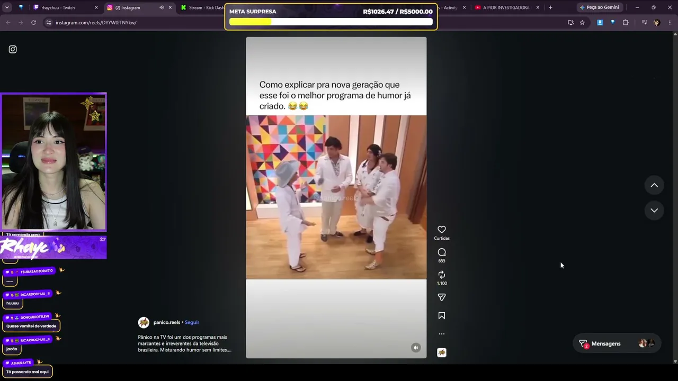Close the rhaychuu - Twitch tab

96,7
